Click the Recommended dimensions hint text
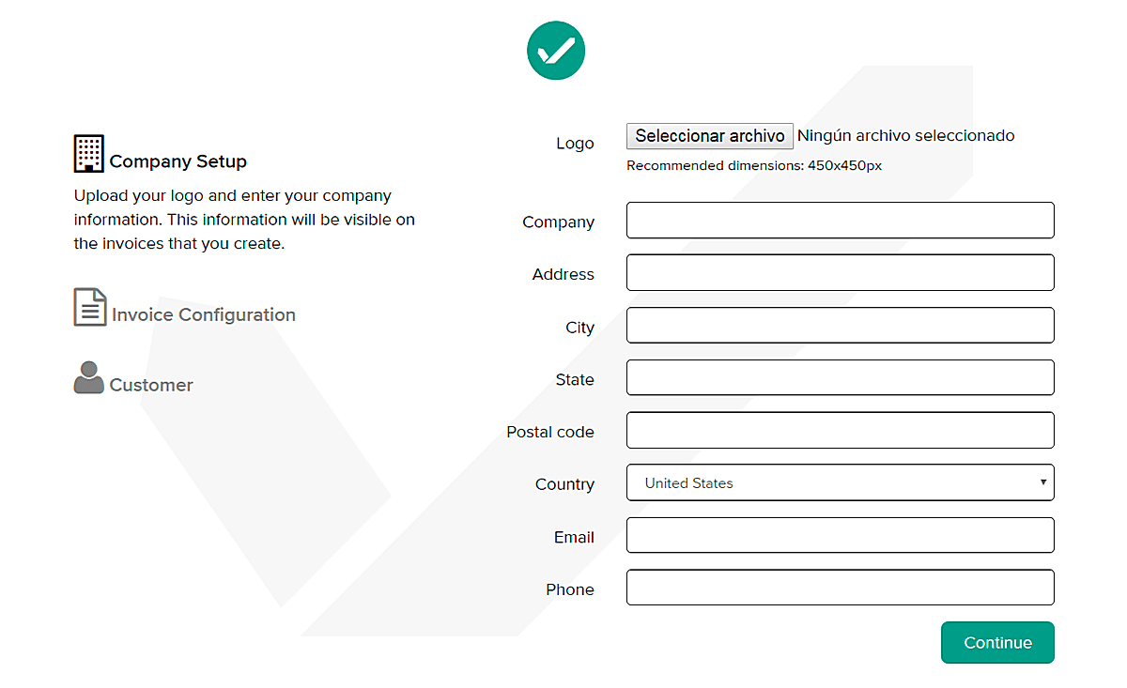 point(754,166)
